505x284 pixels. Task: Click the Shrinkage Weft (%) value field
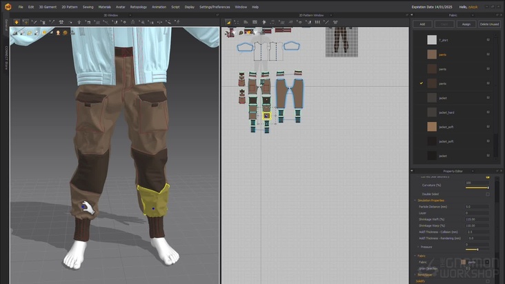(x=477, y=219)
